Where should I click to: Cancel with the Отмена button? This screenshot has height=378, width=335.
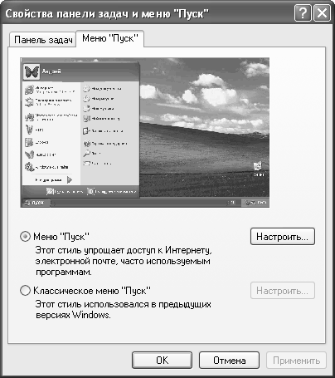point(229,361)
